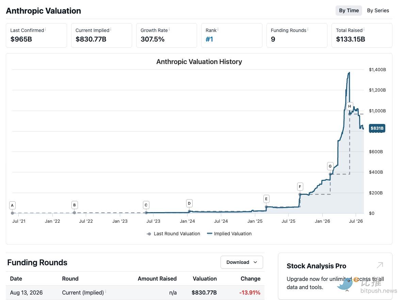This screenshot has width=404, height=300.
Task: Switch to the By Time tab
Action: tap(349, 11)
